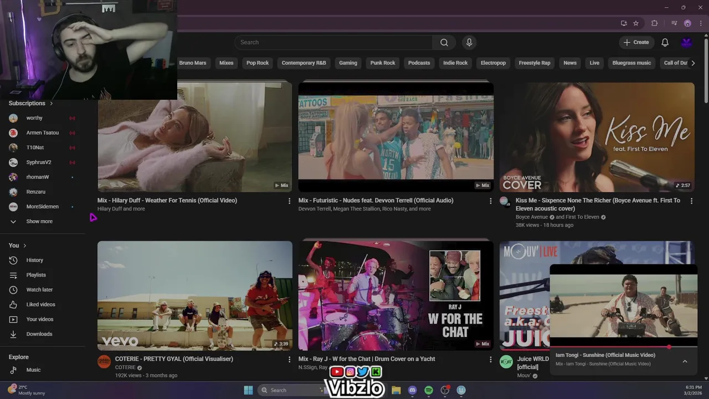Viewport: 709px width, 399px height.
Task: Select the Bruno Mars chip
Action: point(193,63)
